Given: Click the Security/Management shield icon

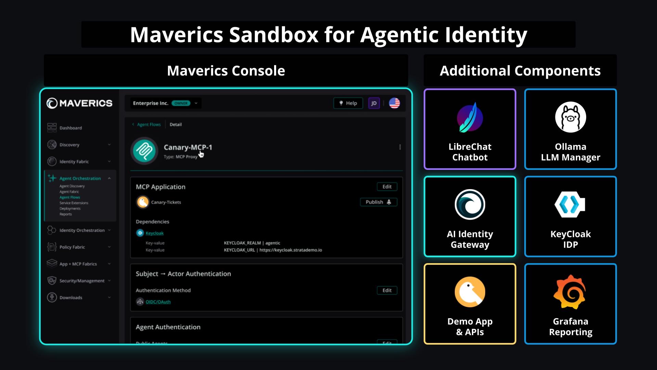Looking at the screenshot, I should 51,281.
